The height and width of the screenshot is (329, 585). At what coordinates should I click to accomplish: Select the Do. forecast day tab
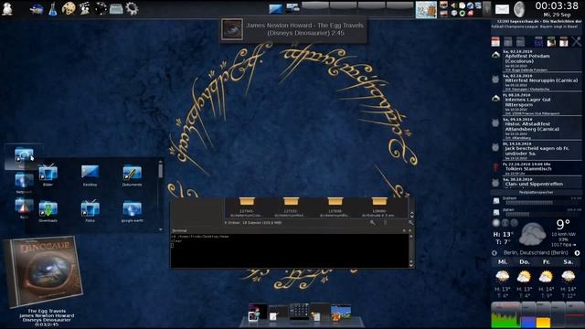point(524,262)
